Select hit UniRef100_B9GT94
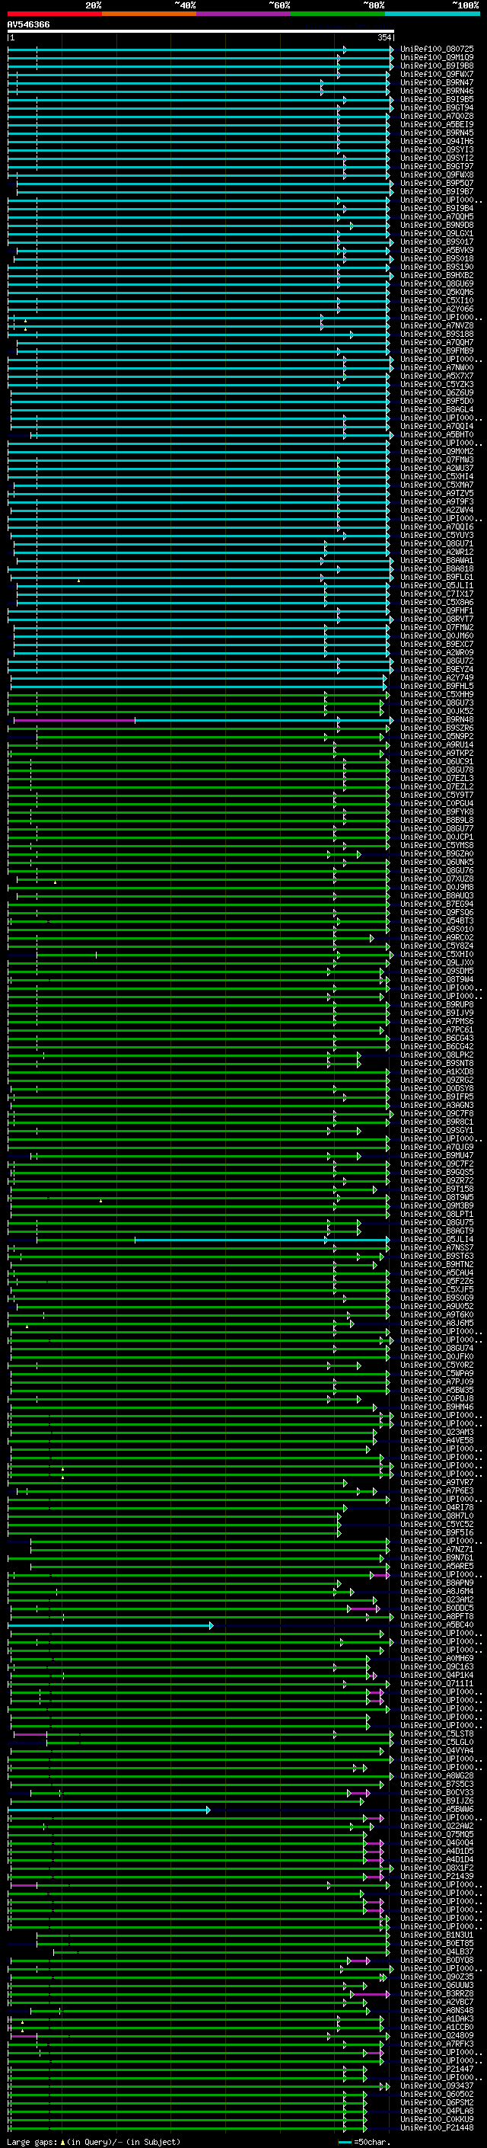This screenshot has width=487, height=2148. [x=437, y=107]
